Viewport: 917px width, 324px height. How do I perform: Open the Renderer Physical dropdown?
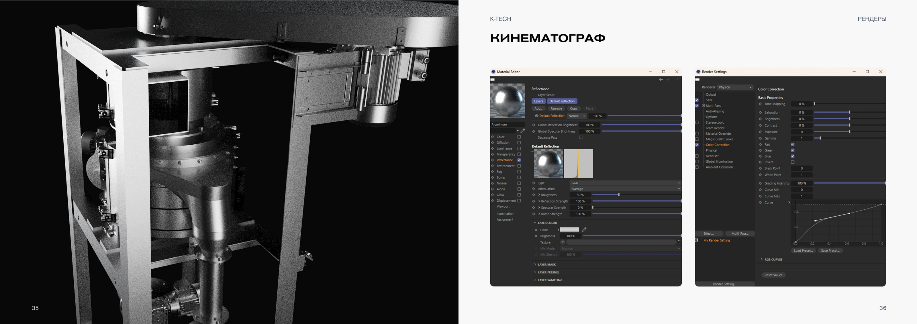click(x=735, y=87)
